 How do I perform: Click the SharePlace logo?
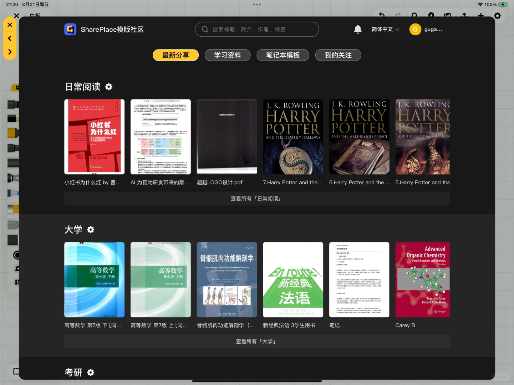point(70,29)
